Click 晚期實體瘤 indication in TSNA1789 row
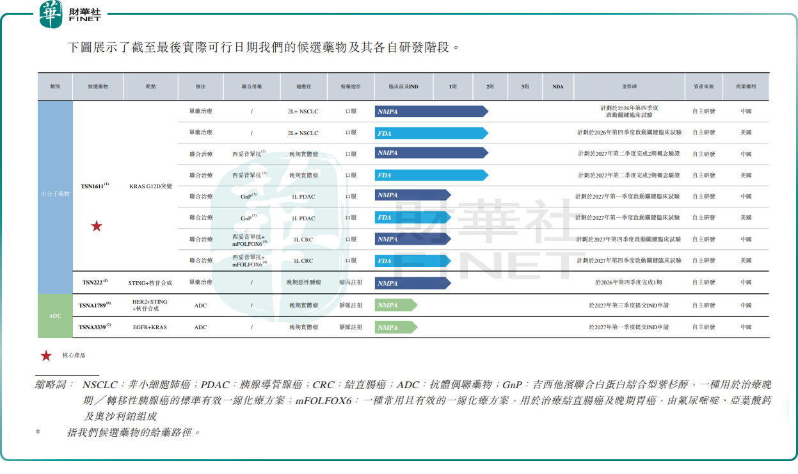 (303, 306)
